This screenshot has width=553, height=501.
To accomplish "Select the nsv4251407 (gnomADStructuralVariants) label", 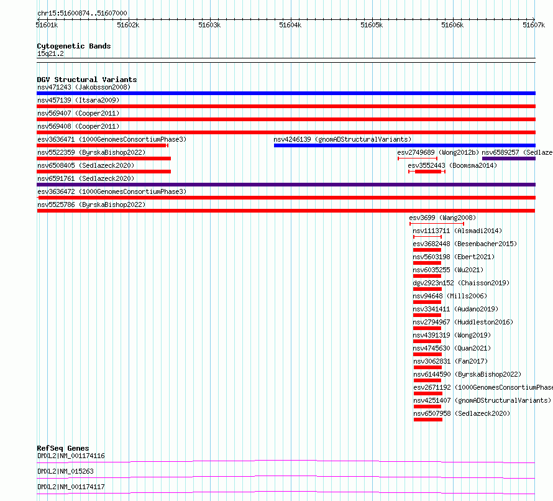I will (482, 400).
